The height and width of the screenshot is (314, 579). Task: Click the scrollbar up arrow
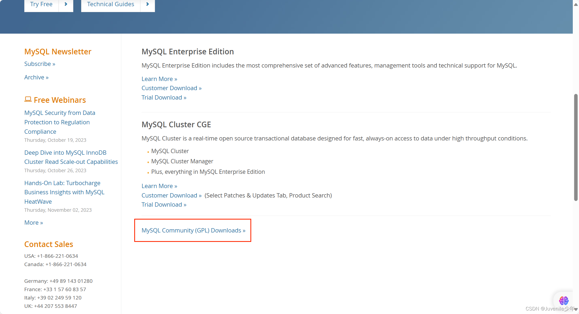pos(576,4)
